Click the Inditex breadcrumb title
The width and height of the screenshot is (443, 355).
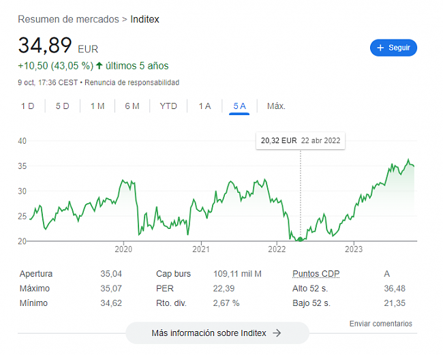[x=144, y=19]
